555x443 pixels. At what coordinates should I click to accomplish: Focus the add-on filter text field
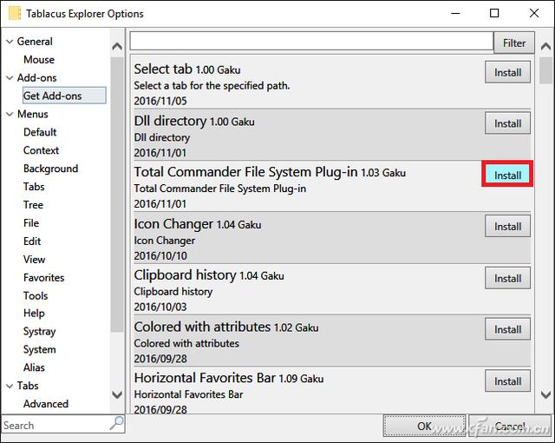point(311,41)
